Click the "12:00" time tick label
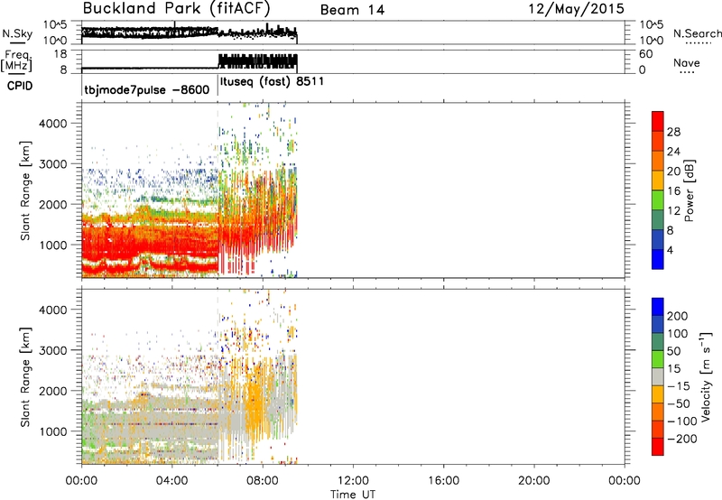This screenshot has height=500, width=722. (x=353, y=481)
